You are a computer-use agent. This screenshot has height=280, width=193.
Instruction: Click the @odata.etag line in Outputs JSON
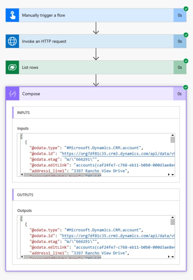pyautogui.click(x=64, y=241)
